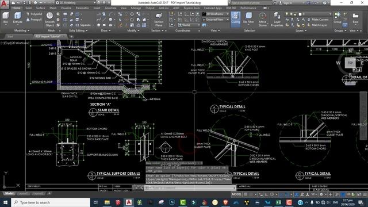
Task: Expand the Modeling panel
Action: point(22,30)
